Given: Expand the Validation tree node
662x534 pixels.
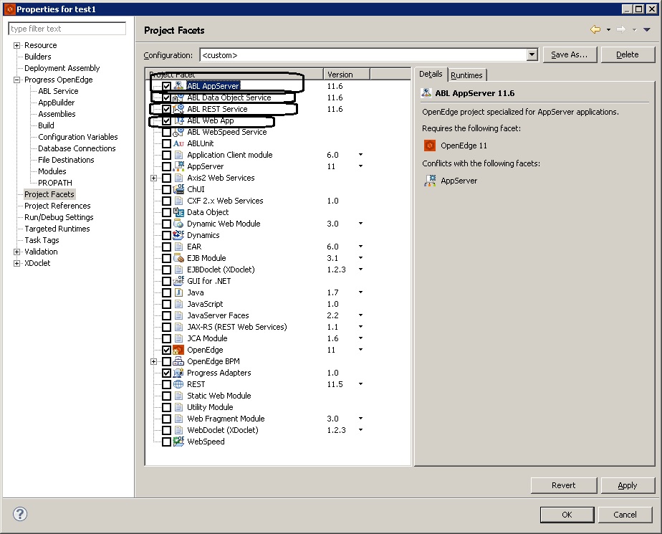Looking at the screenshot, I should (x=17, y=252).
